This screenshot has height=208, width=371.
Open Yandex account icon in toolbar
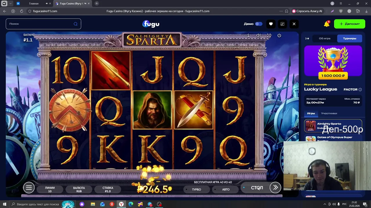point(13,11)
